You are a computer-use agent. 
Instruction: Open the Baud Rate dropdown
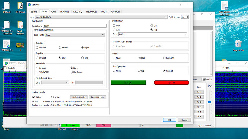[x=75, y=35]
